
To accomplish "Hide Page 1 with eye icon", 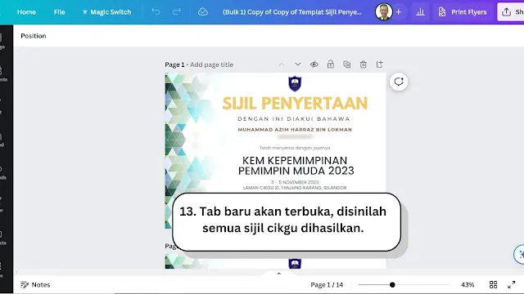I will [x=314, y=65].
